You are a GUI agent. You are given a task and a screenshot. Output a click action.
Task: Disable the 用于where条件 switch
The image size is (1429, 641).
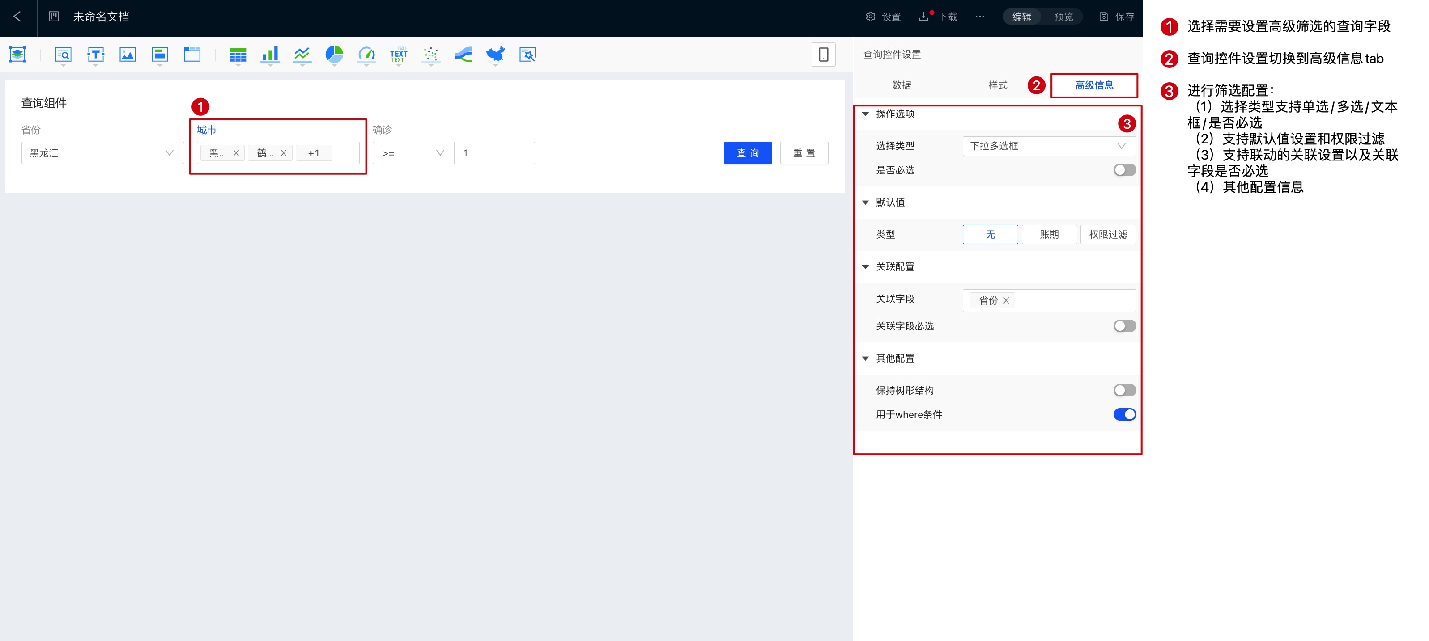tap(1124, 414)
